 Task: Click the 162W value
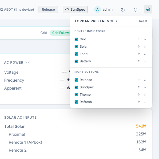click(x=141, y=142)
